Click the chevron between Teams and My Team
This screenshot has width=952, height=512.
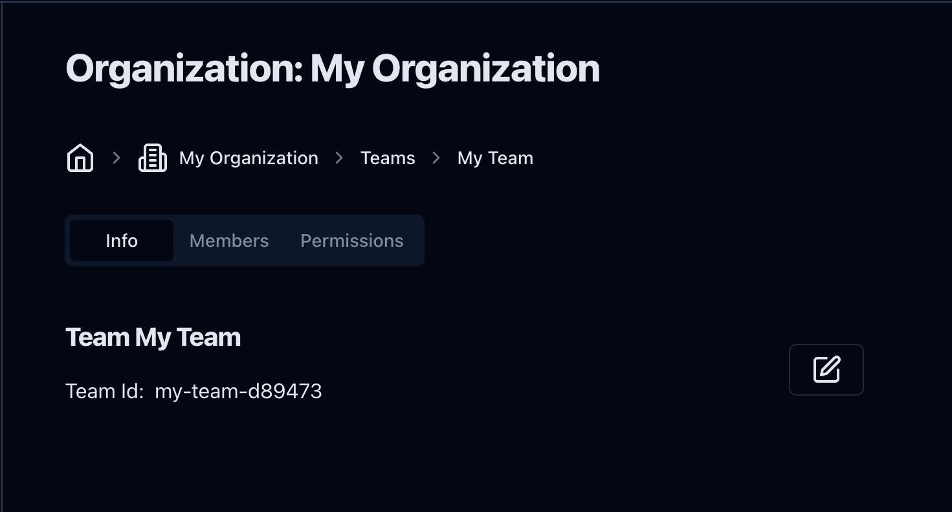point(436,158)
